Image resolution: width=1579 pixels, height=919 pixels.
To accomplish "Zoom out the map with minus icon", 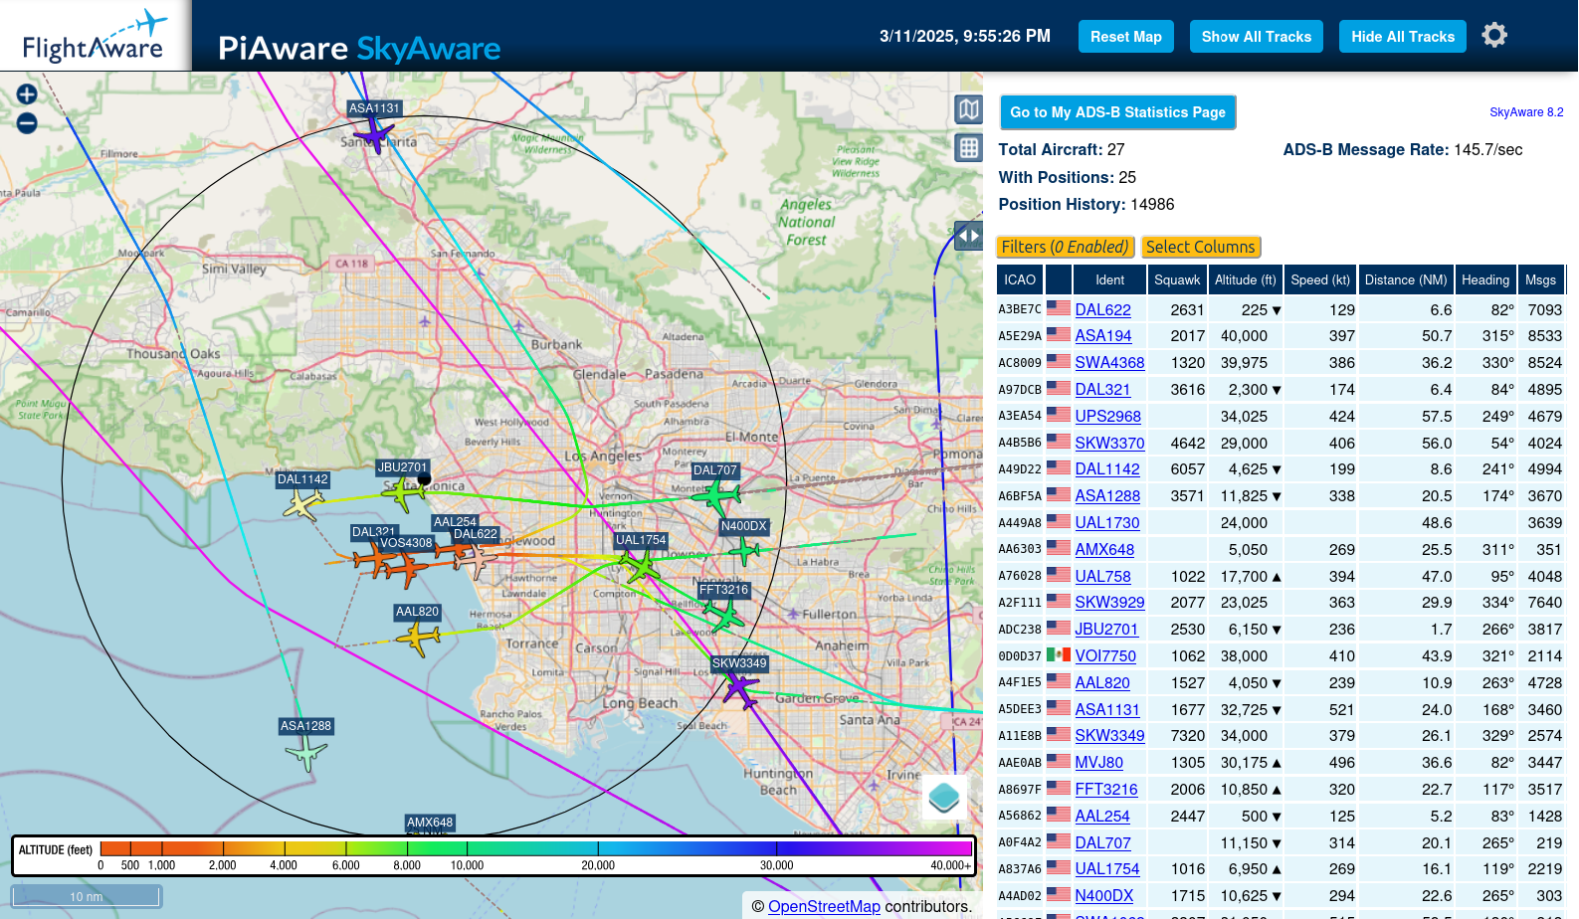I will coord(27,123).
